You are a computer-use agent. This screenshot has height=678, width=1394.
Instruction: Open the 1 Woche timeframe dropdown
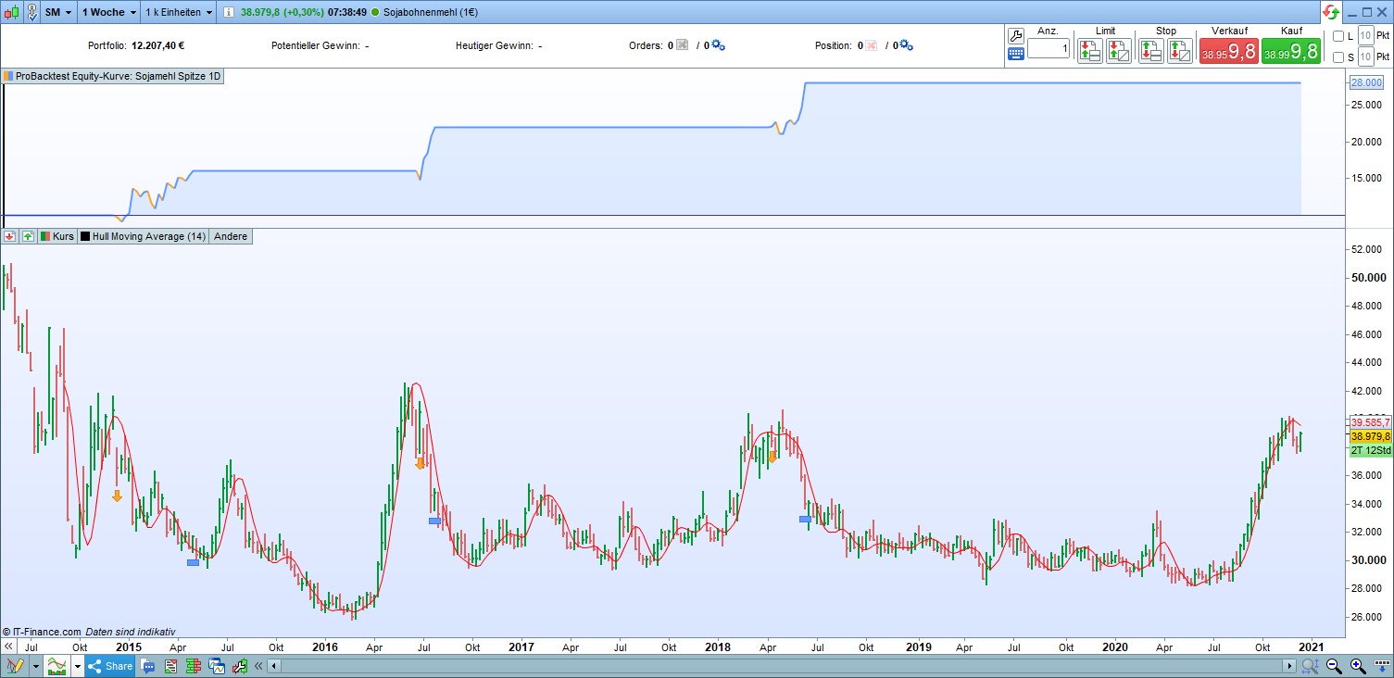click(109, 13)
